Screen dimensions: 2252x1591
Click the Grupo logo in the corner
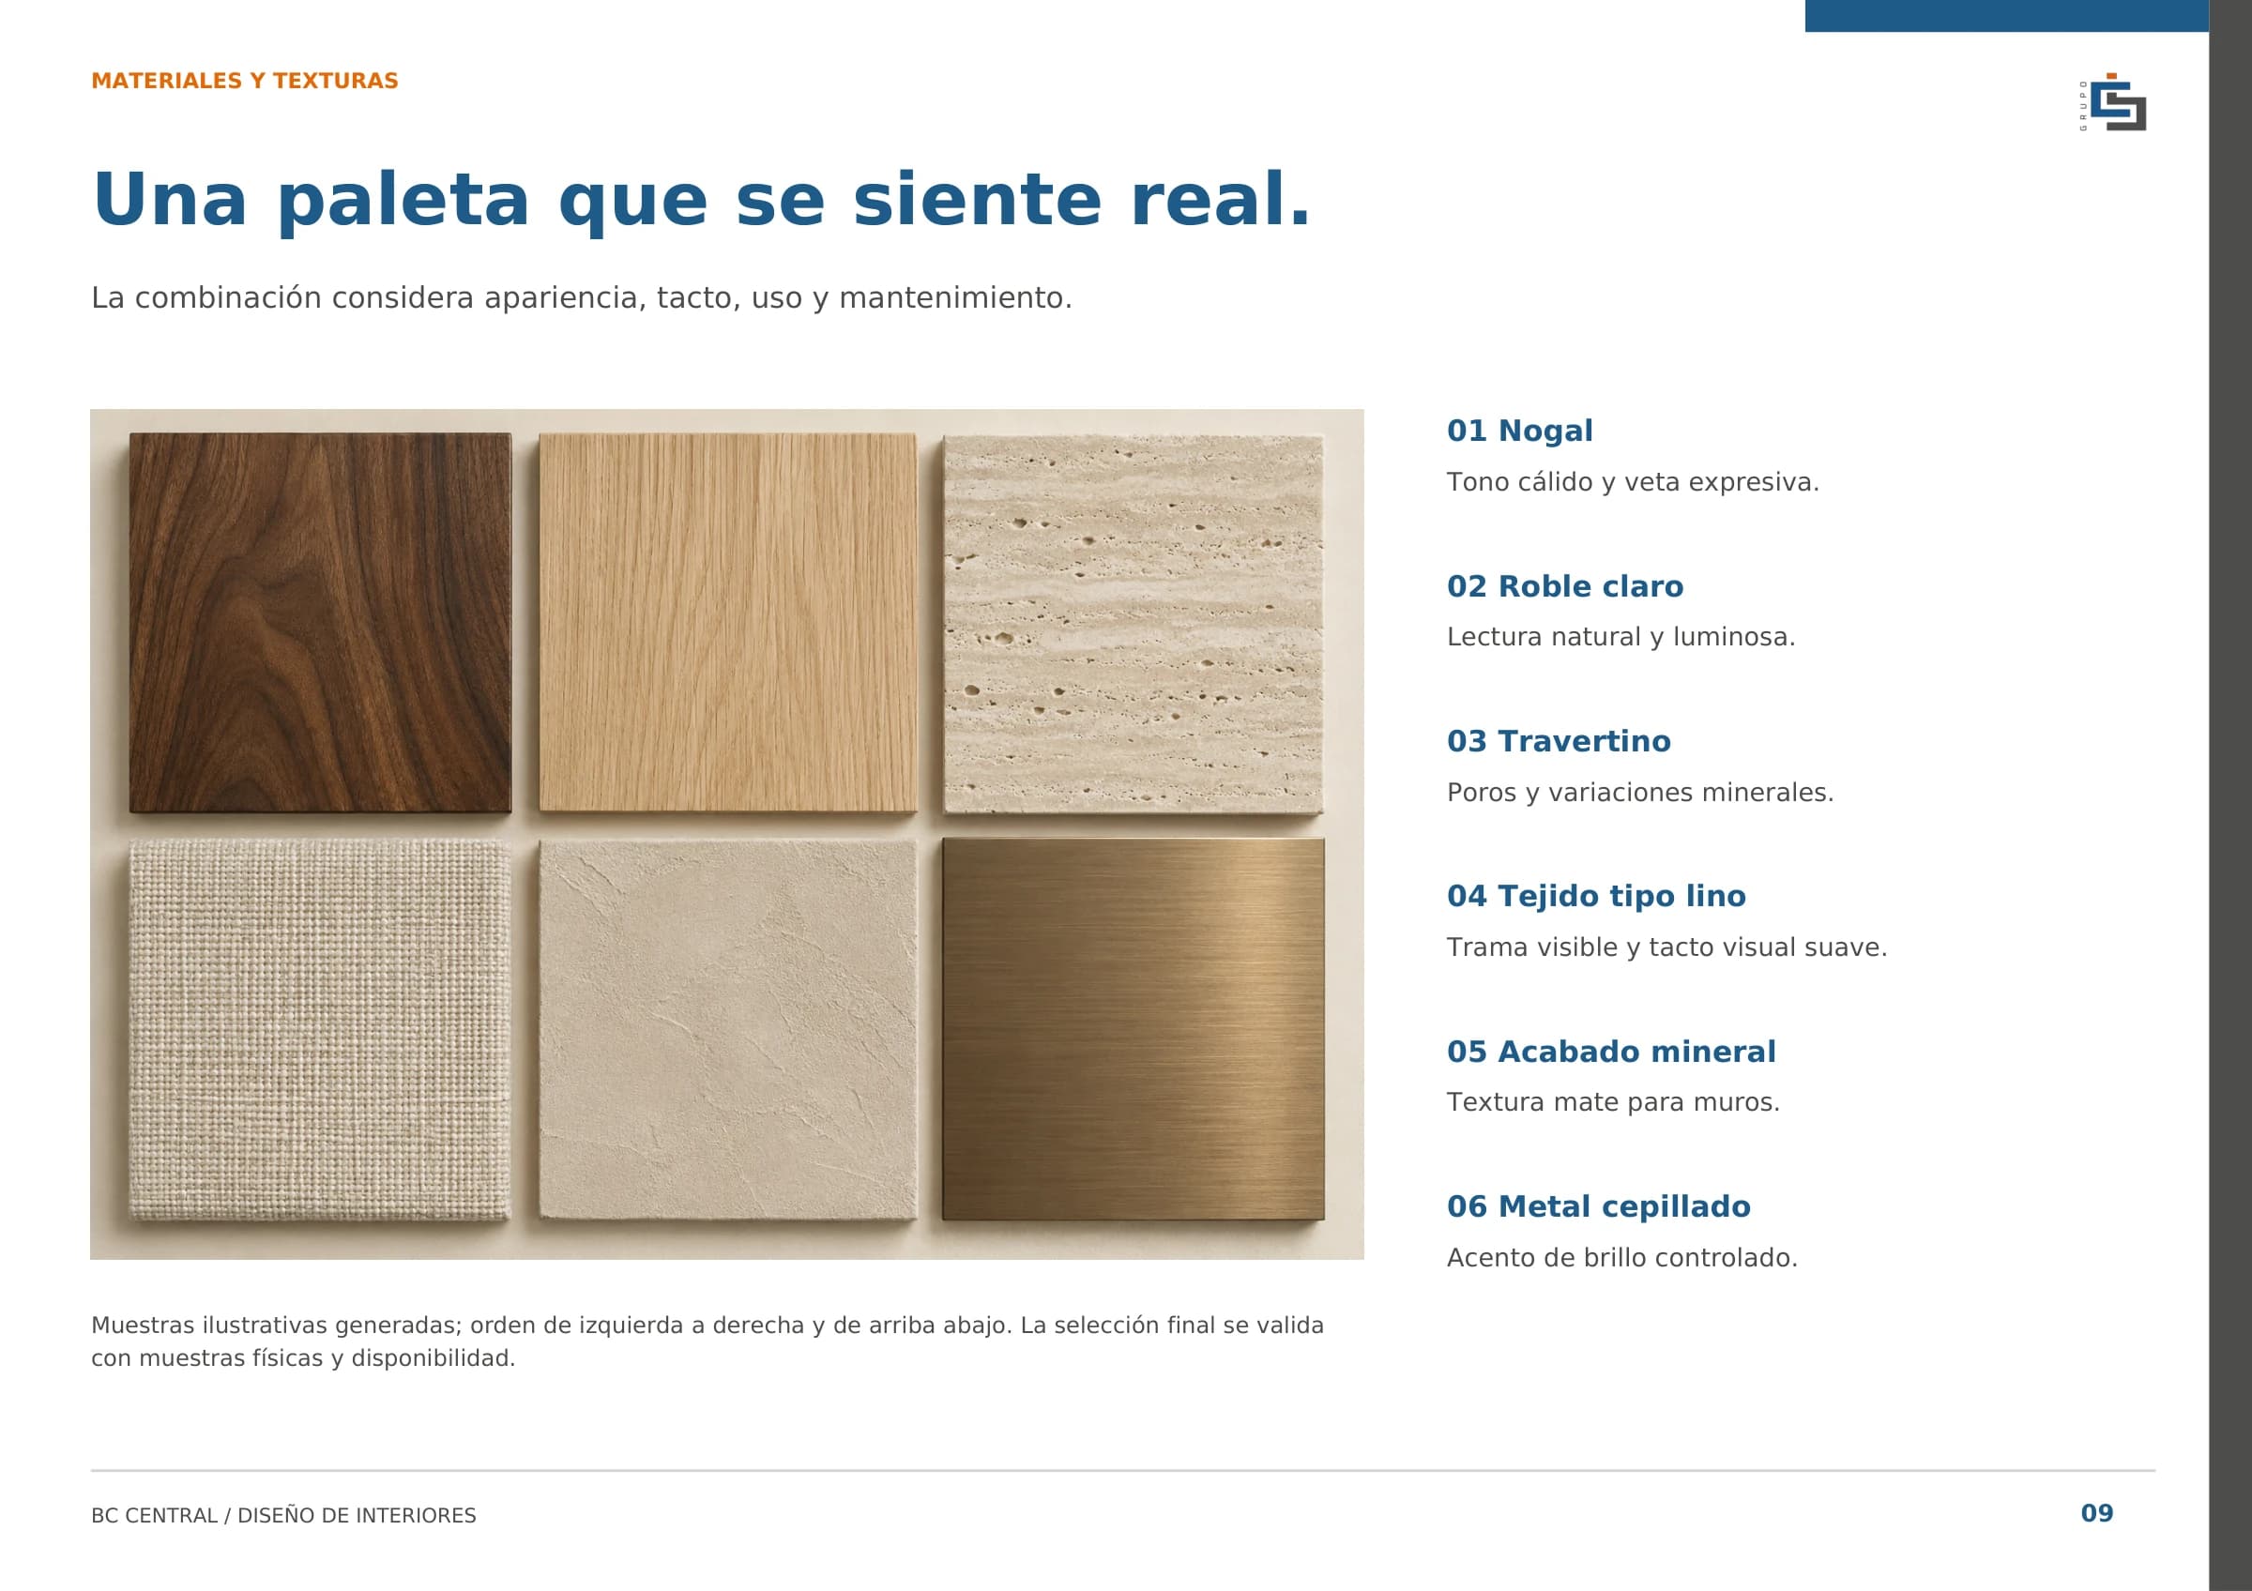(x=2113, y=101)
